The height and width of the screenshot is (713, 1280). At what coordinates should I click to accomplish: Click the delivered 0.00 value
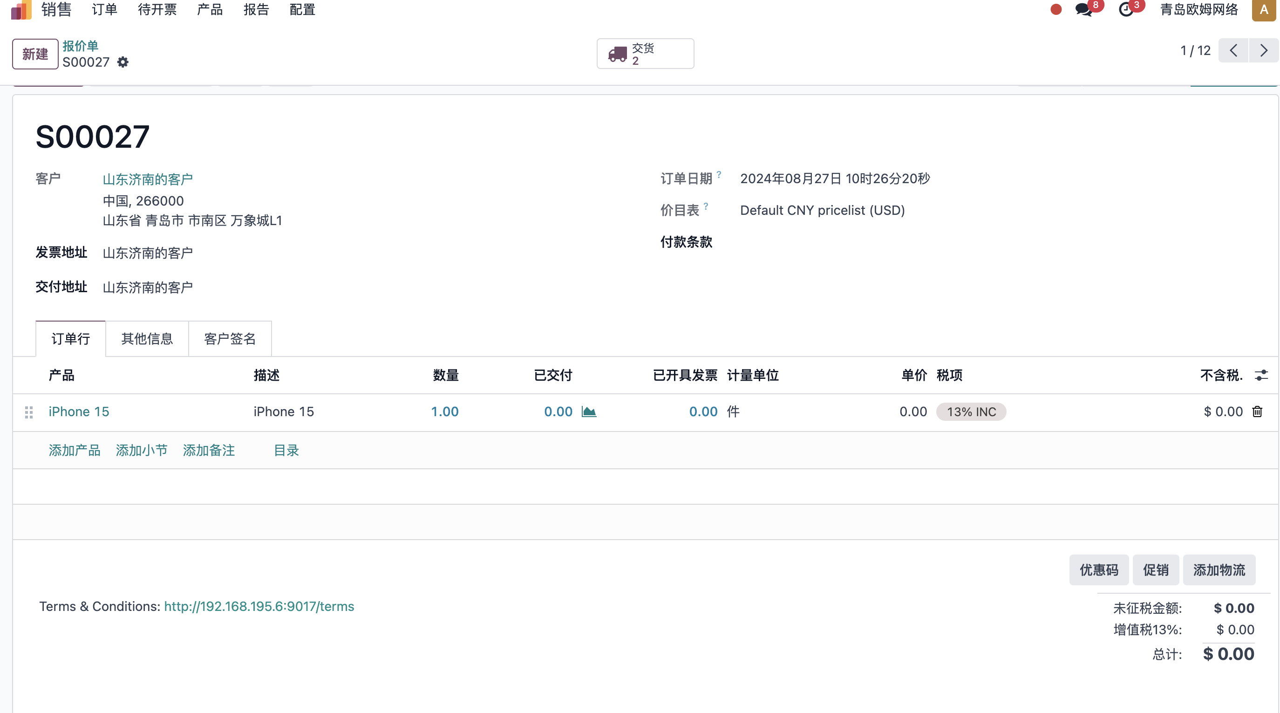[x=558, y=411]
